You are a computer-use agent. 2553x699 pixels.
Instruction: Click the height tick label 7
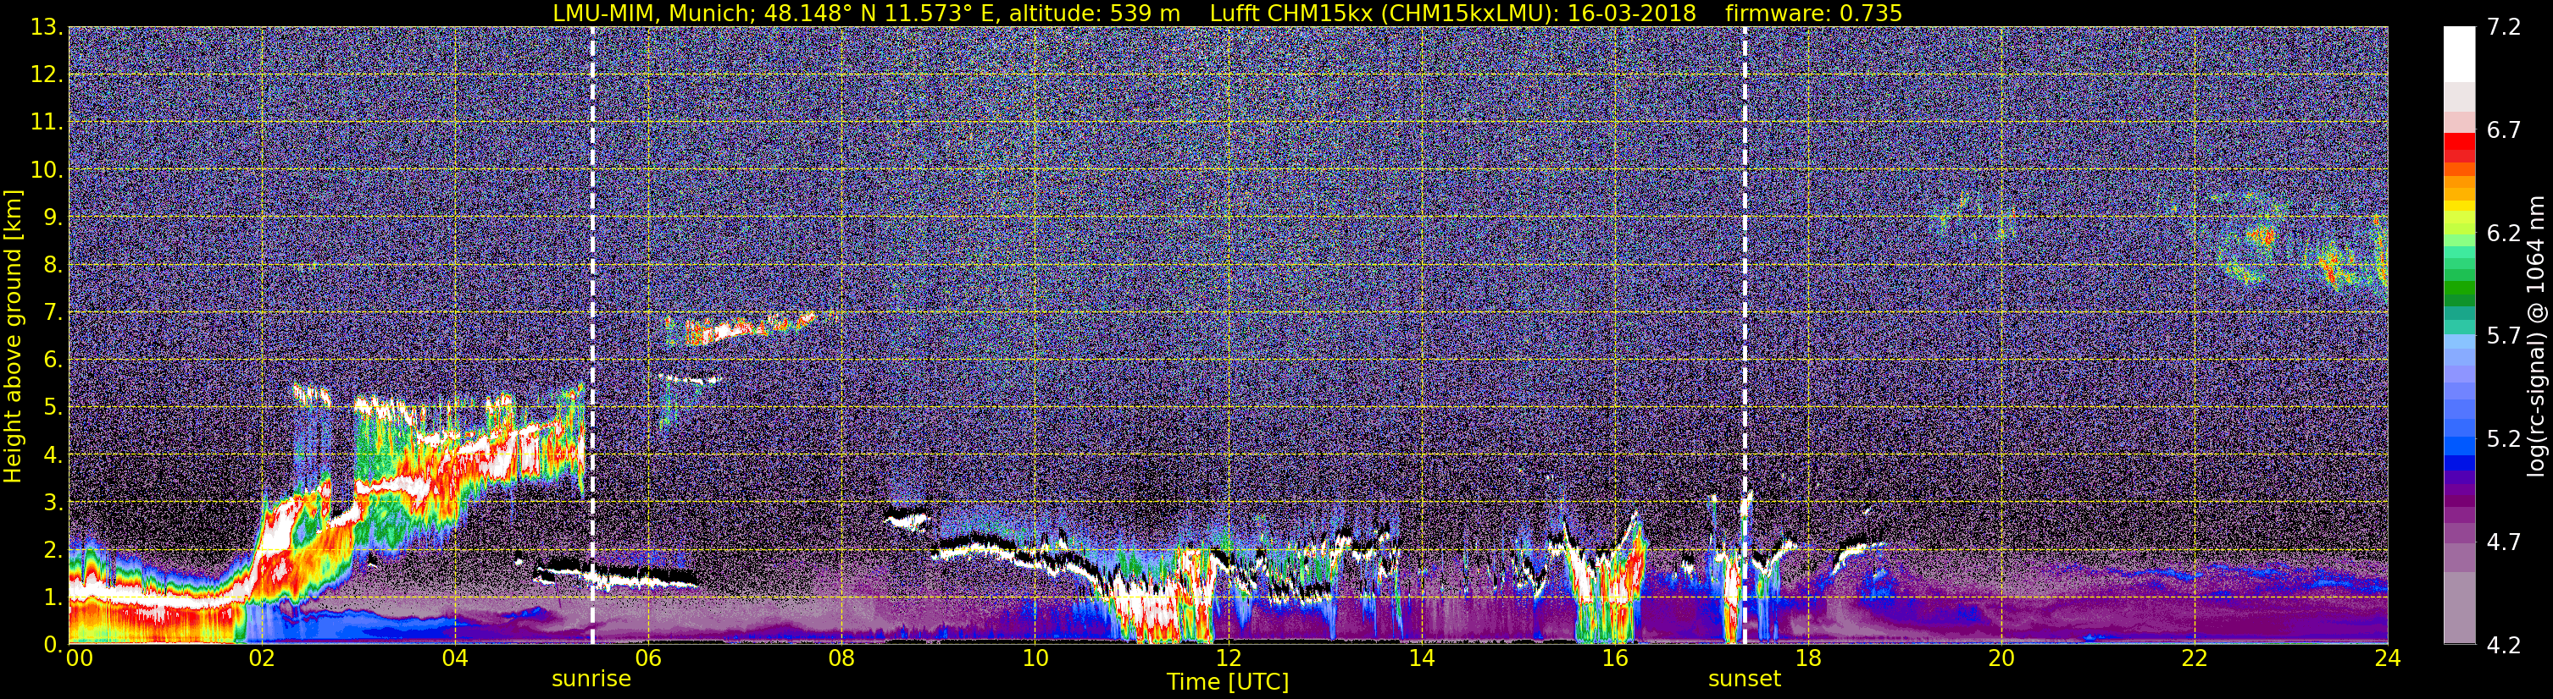(52, 313)
